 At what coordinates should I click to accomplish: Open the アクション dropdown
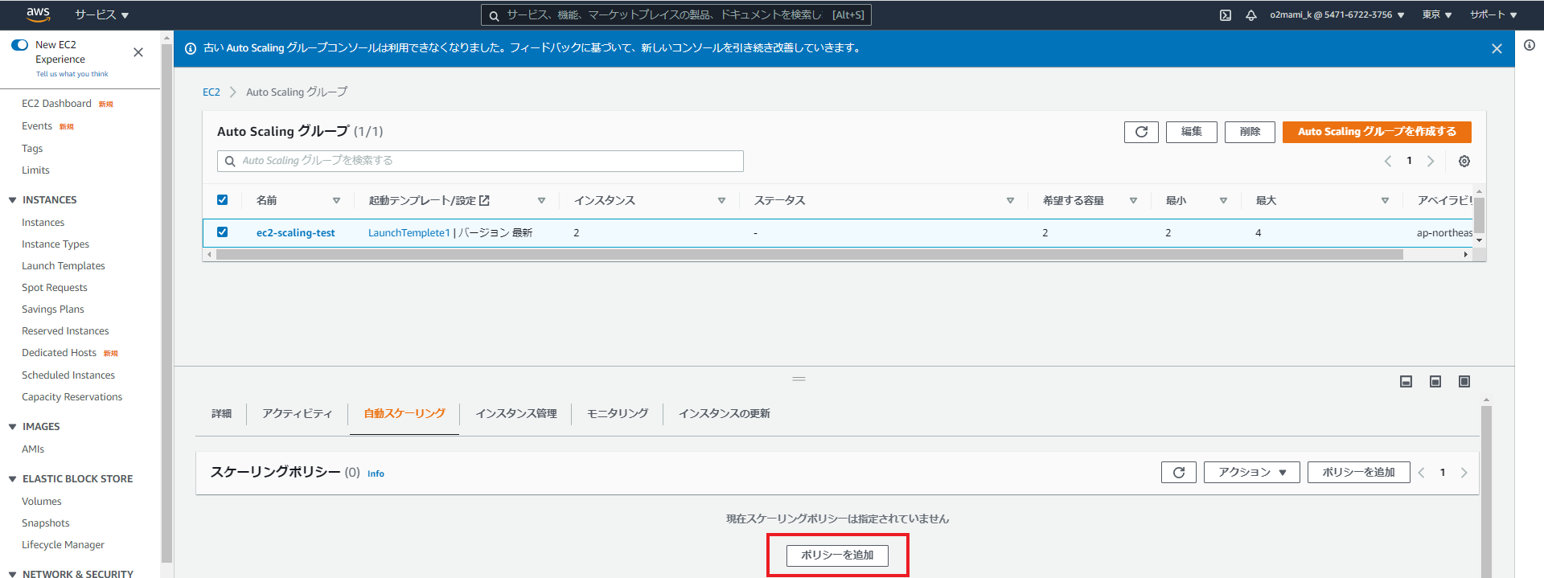[x=1251, y=473]
